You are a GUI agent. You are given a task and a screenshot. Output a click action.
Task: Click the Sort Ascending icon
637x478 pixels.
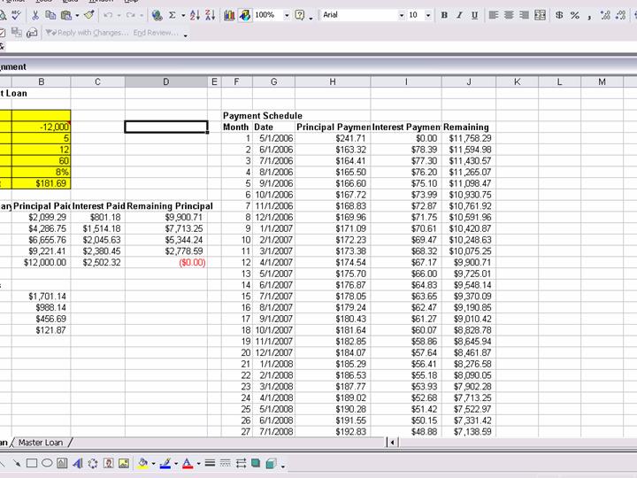pyautogui.click(x=195, y=15)
